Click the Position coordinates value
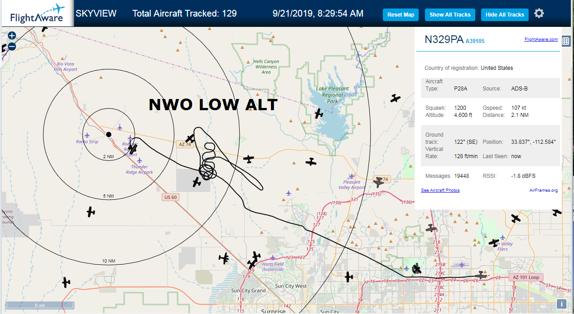 click(x=533, y=142)
